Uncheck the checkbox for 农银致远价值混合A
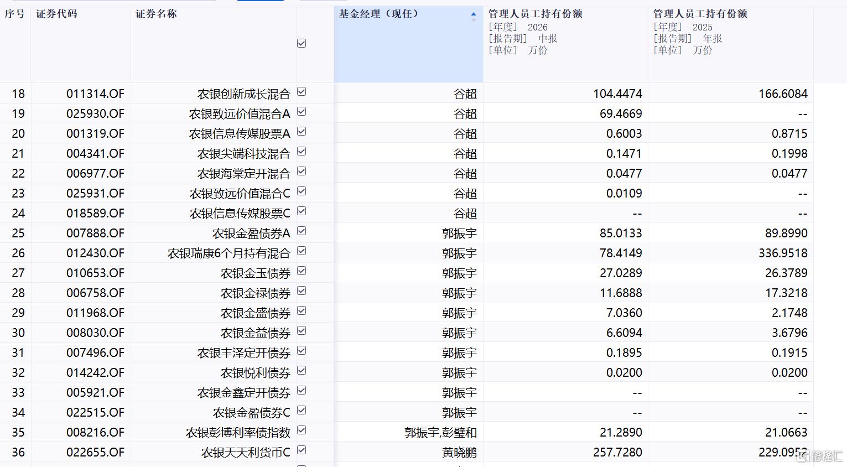The image size is (847, 467). 302,112
